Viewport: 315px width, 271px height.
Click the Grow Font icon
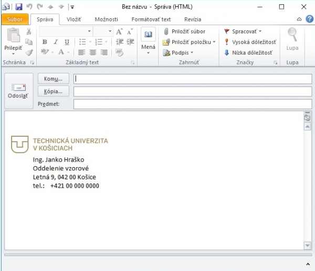tap(120, 31)
